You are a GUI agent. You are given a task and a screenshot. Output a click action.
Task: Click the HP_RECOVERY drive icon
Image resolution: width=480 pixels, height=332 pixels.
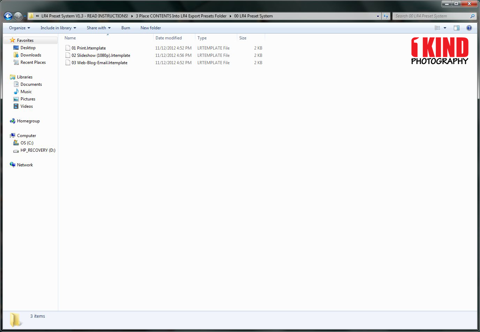(16, 151)
